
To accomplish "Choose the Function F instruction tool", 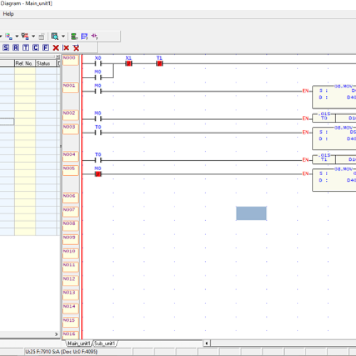I will point(46,48).
